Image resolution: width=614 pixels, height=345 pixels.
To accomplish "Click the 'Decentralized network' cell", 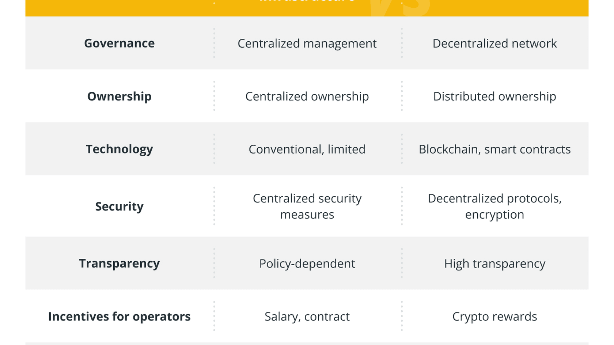I will [494, 43].
